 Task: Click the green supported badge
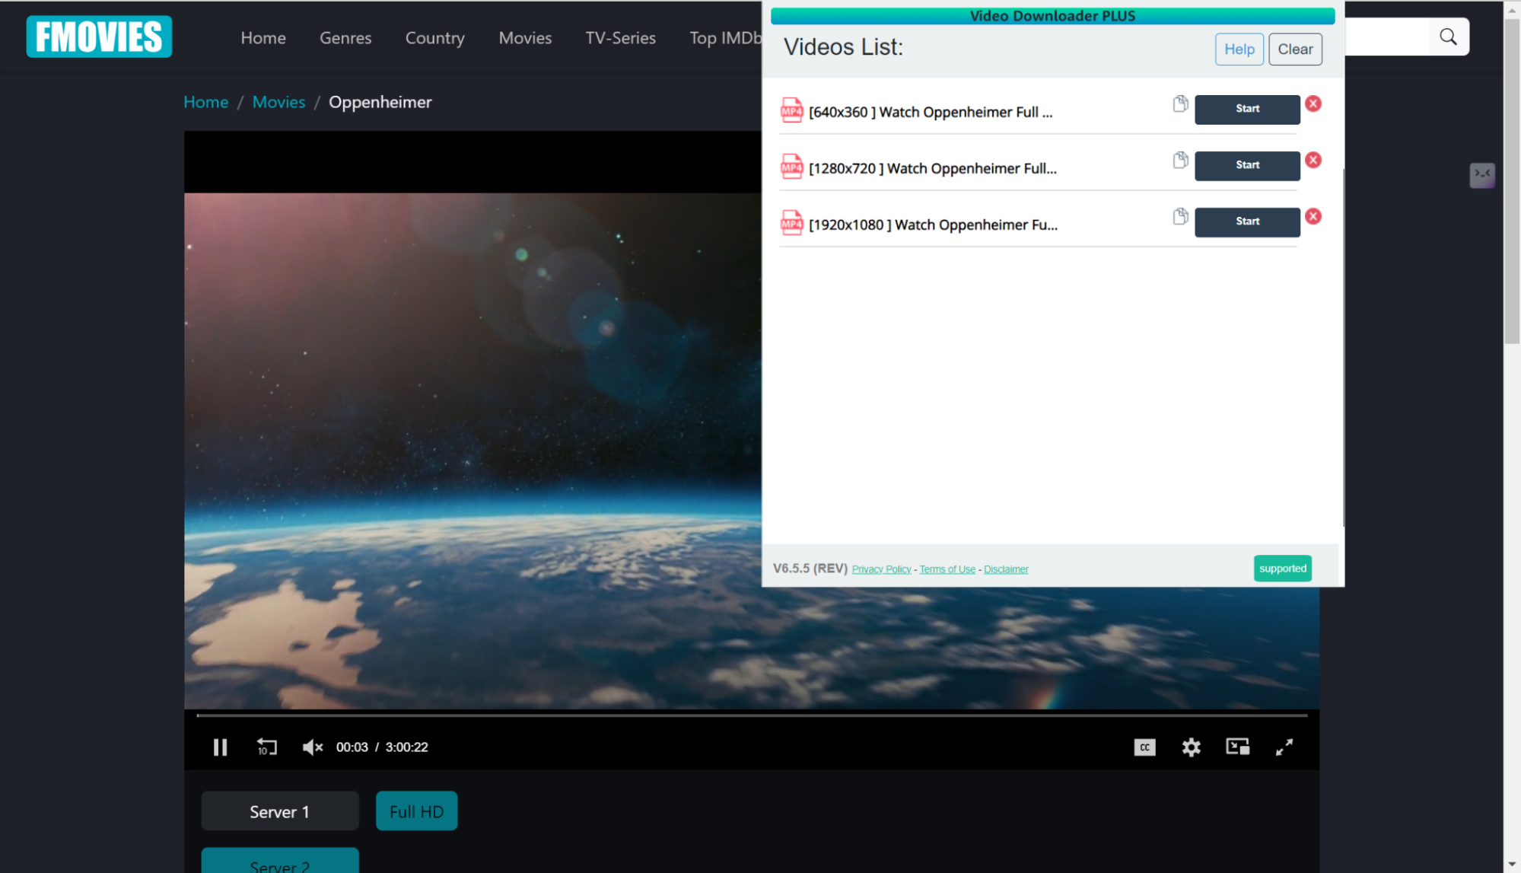coord(1283,569)
